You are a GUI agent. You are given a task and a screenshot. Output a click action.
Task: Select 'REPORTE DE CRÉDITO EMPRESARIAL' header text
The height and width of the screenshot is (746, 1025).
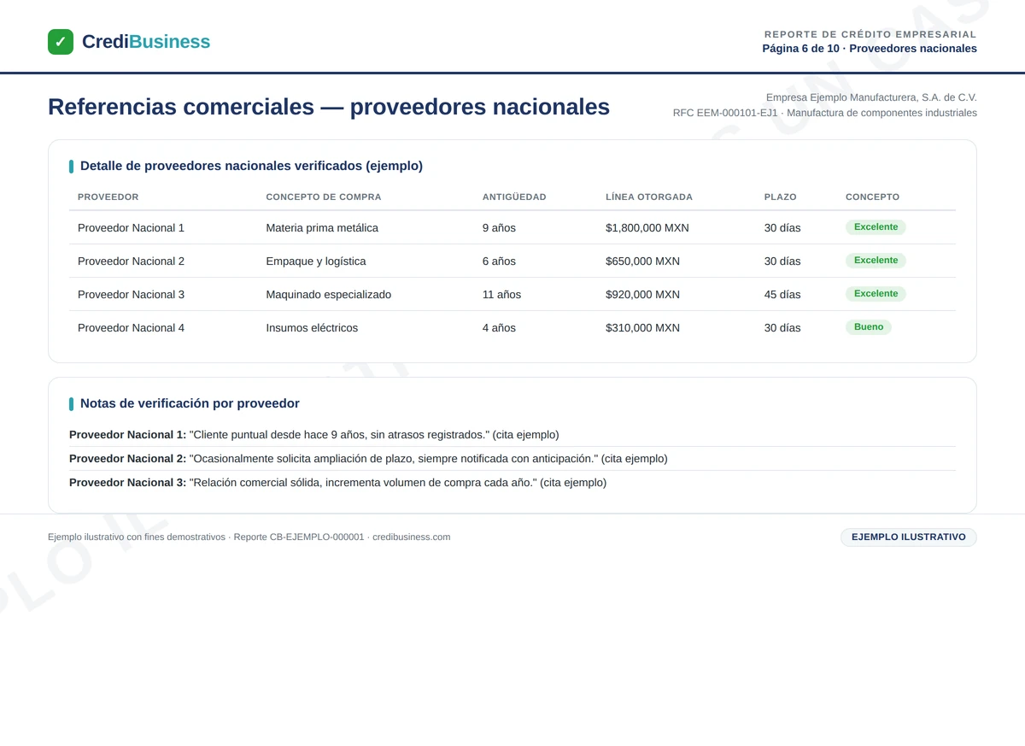[870, 34]
